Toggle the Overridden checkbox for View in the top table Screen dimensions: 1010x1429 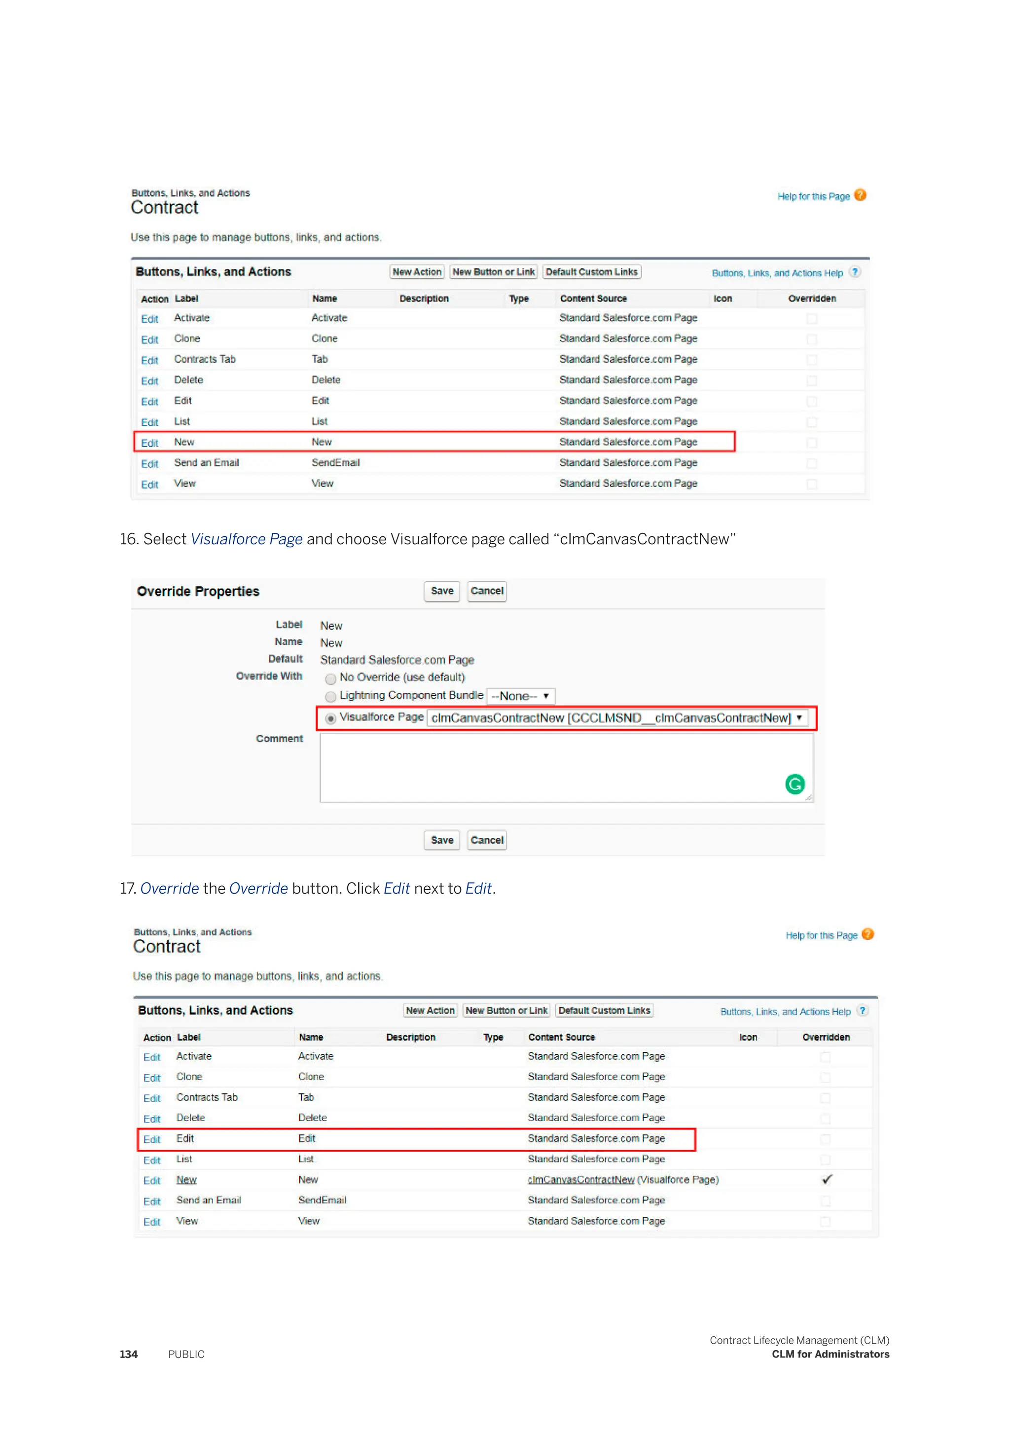[x=812, y=484]
